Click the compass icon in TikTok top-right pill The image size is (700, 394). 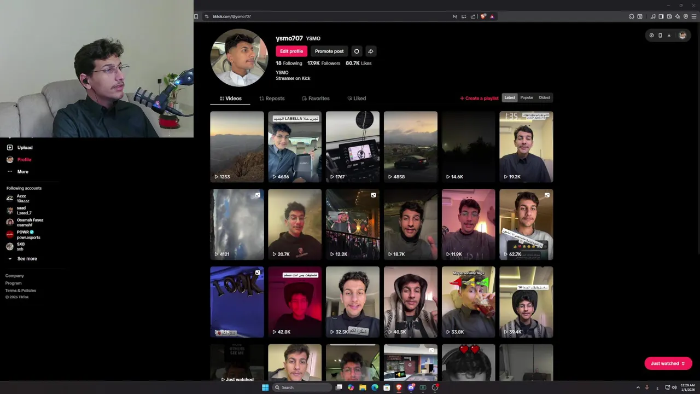(651, 35)
